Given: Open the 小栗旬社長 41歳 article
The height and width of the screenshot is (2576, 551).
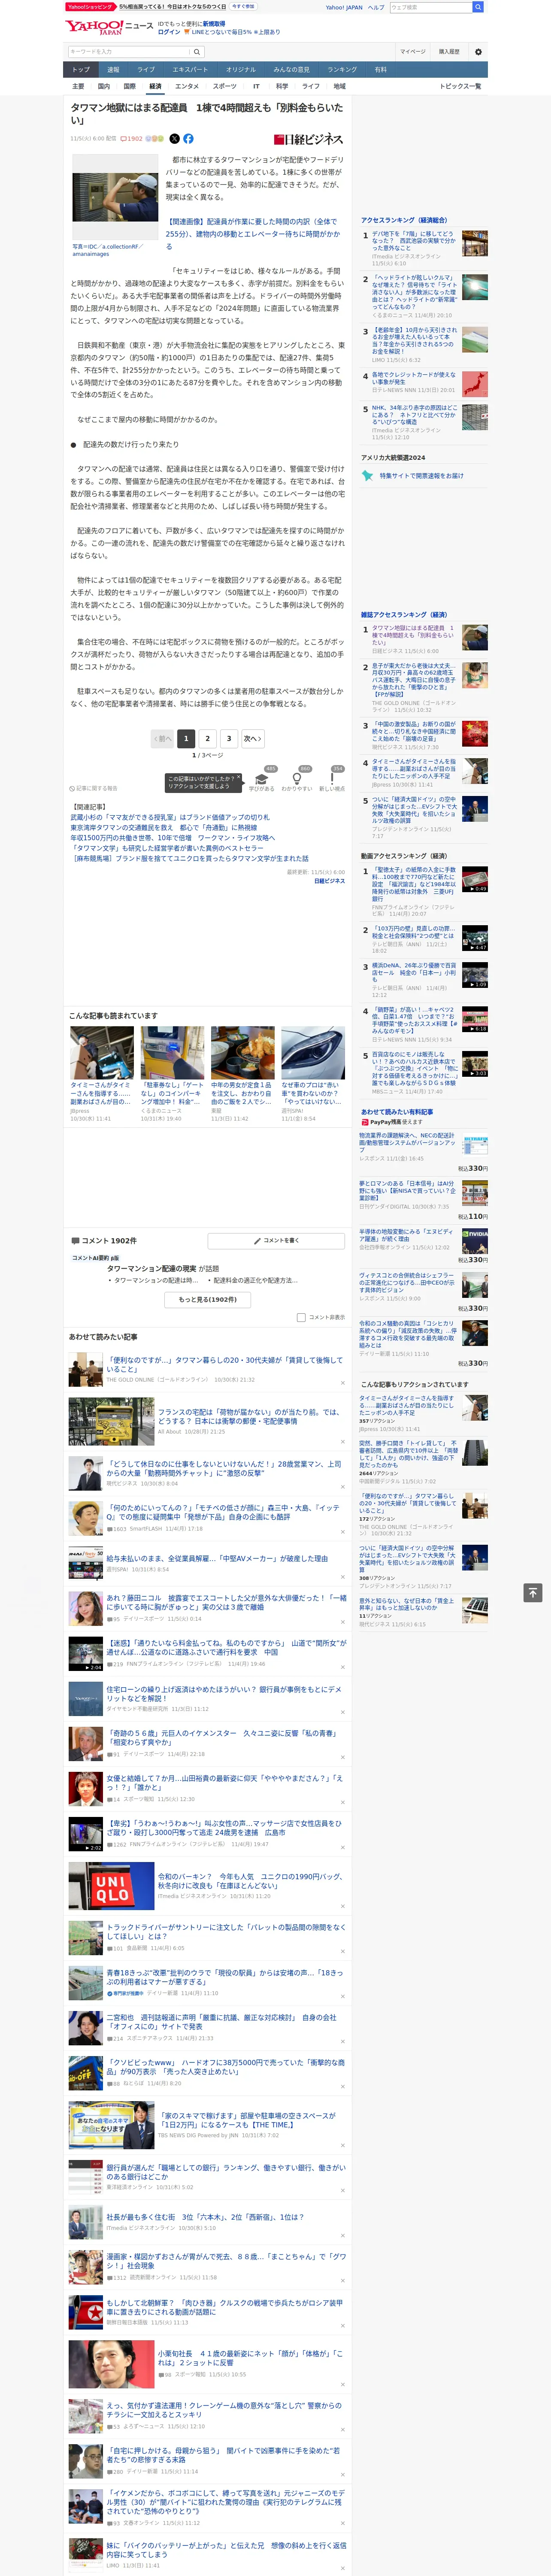Looking at the screenshot, I should [250, 2358].
